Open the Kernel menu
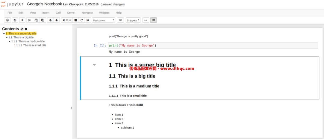 click(x=71, y=13)
